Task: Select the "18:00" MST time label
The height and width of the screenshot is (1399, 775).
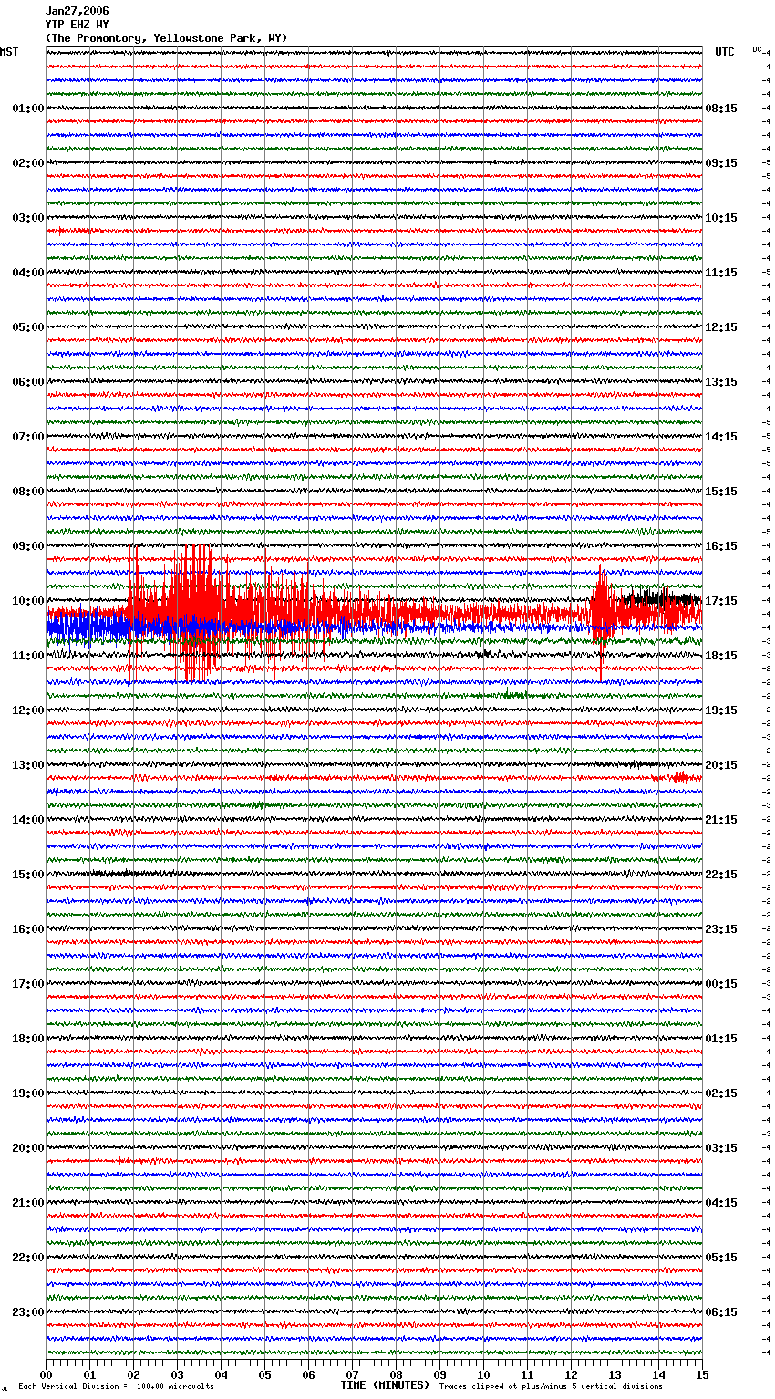Action: point(28,1039)
